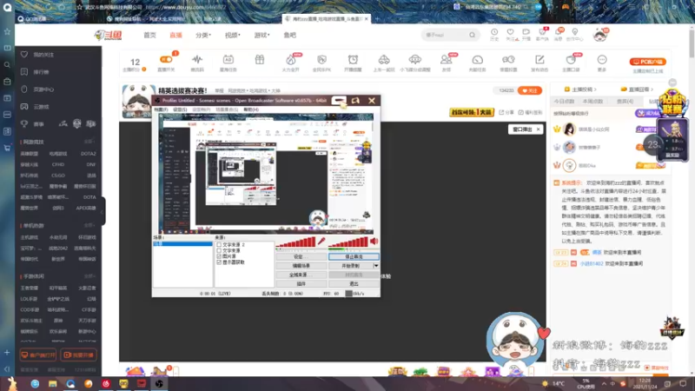The image size is (695, 391).
Task: Open the arrow dropdown beside OBS record button
Action: pyautogui.click(x=376, y=266)
